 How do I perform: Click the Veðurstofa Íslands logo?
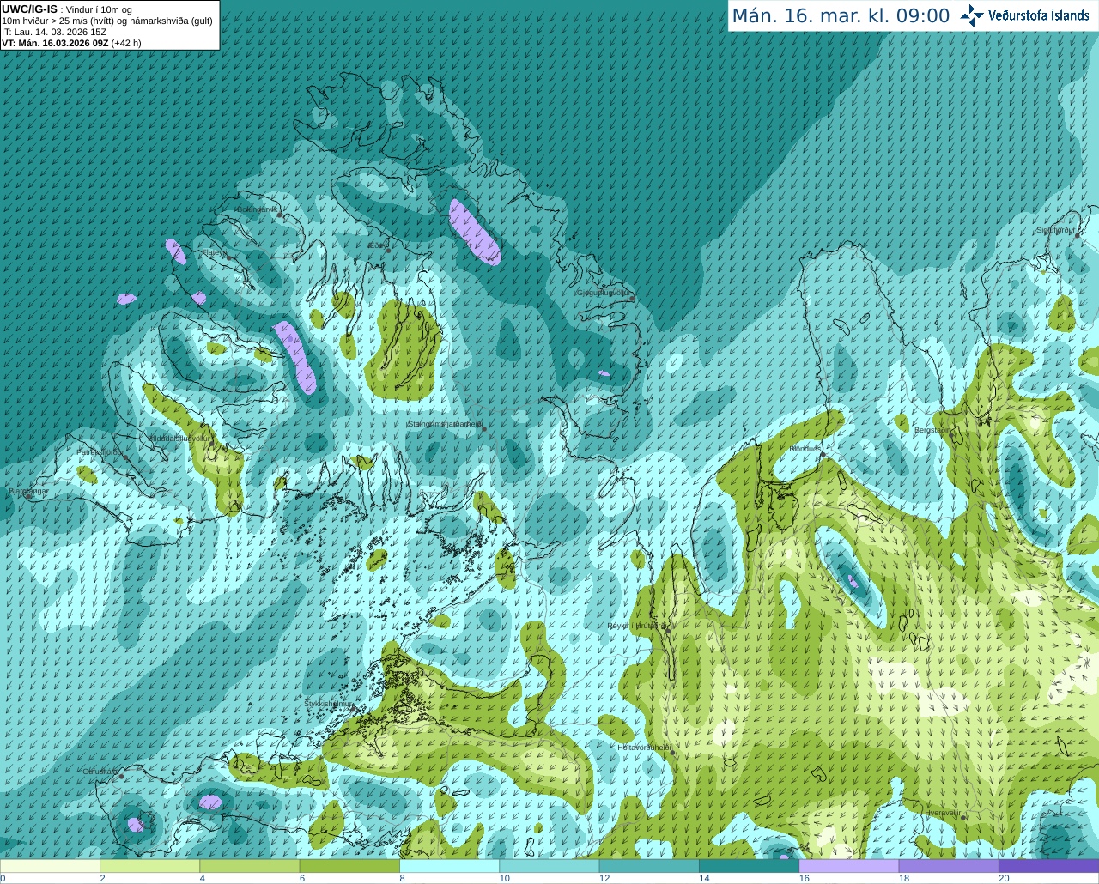[x=1025, y=15]
